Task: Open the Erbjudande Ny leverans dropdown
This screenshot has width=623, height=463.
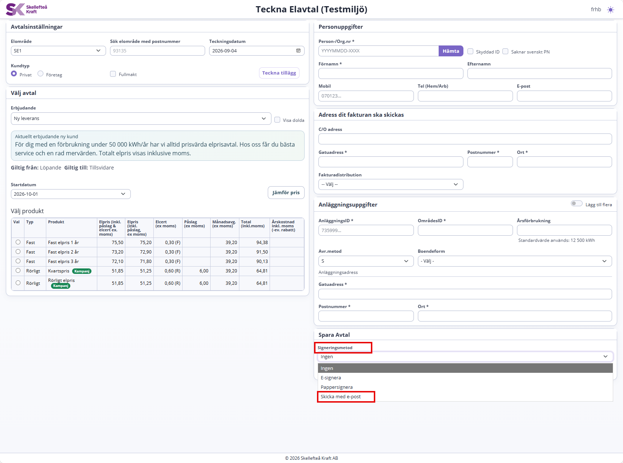Action: click(141, 119)
